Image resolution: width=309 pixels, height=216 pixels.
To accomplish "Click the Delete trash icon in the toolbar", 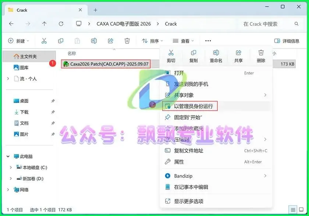I will 127,41.
